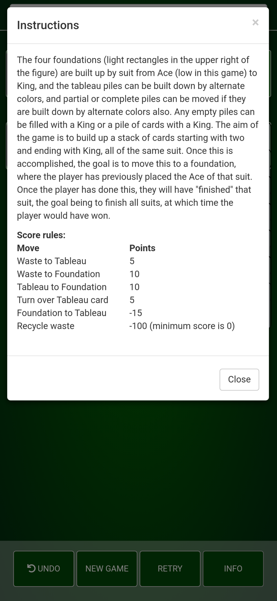
Task: Undo your last move
Action: 44,568
